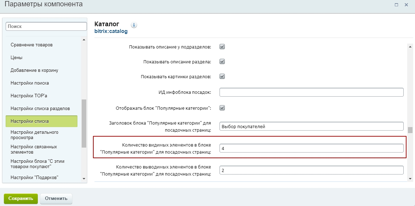
Task: Click the Заголовок блока "Популярные категории" label
Action: [160, 126]
